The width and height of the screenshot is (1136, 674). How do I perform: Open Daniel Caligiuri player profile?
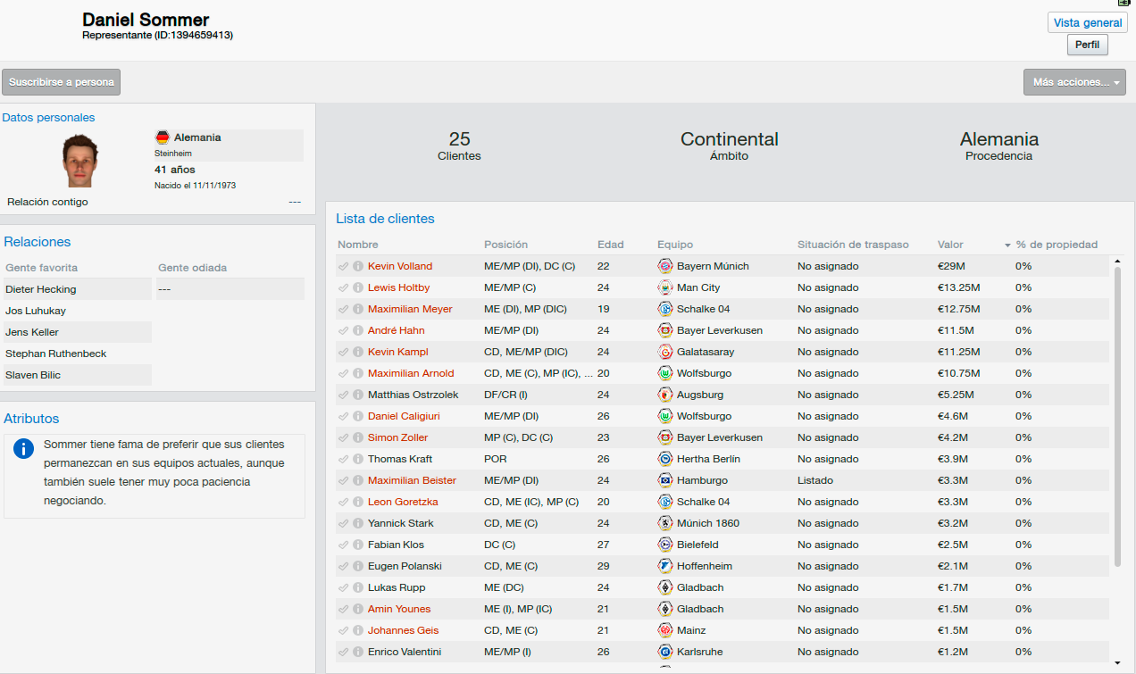[x=404, y=416]
